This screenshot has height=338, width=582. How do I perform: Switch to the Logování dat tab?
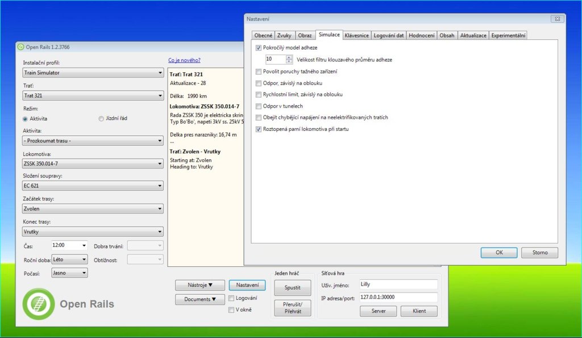[x=388, y=35]
